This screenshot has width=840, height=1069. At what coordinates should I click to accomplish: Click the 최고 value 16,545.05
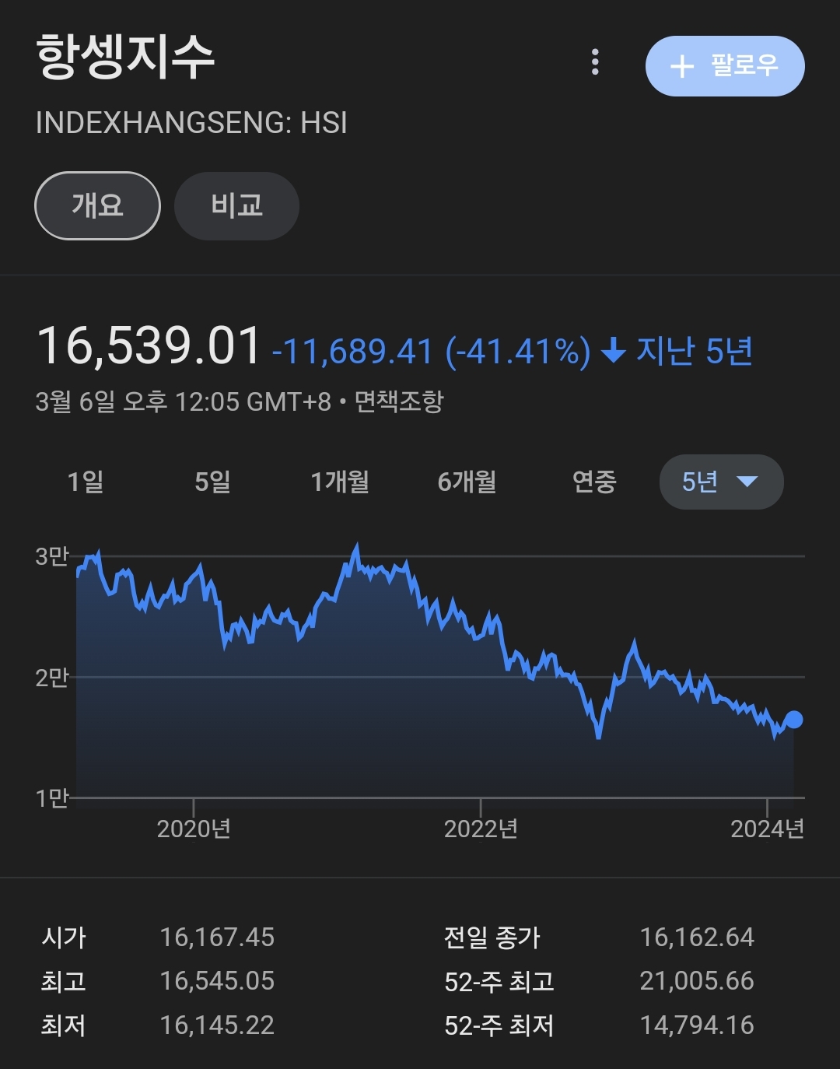pyautogui.click(x=217, y=980)
